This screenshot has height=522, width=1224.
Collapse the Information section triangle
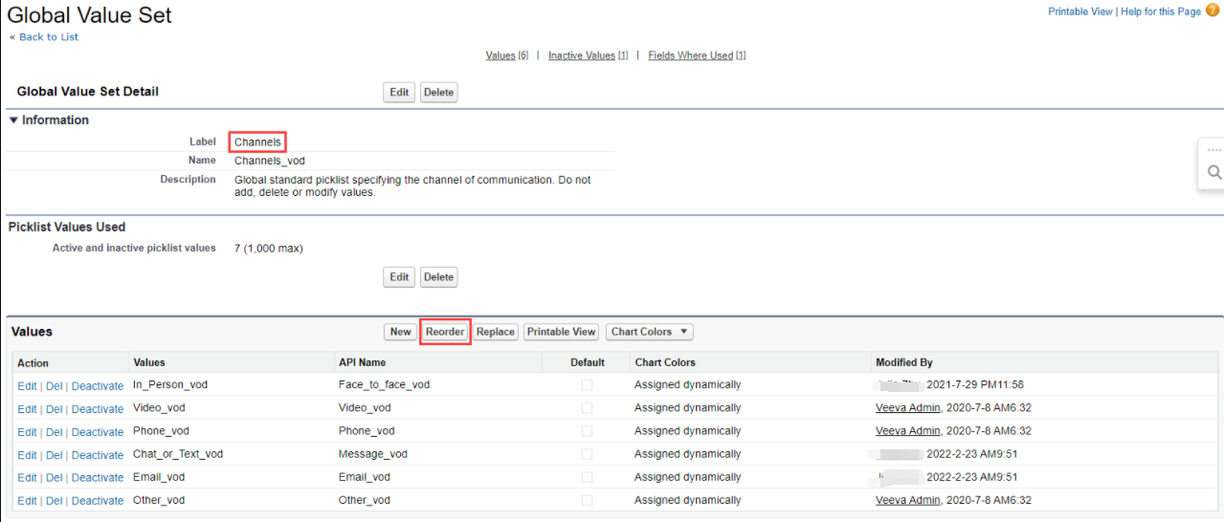(13, 120)
